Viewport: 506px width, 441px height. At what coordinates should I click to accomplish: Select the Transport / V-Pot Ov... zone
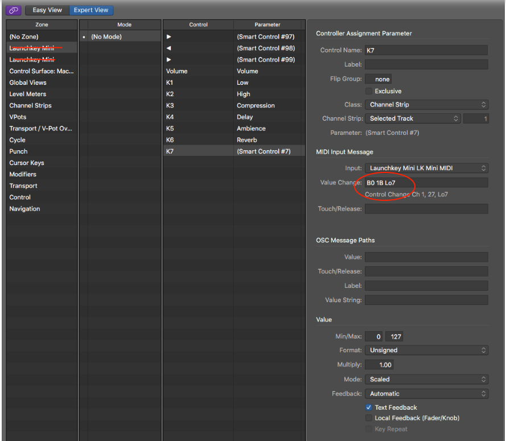(x=42, y=129)
